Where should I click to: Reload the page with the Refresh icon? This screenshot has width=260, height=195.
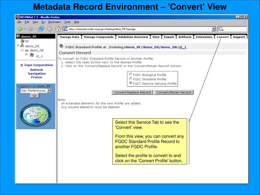(41, 29)
